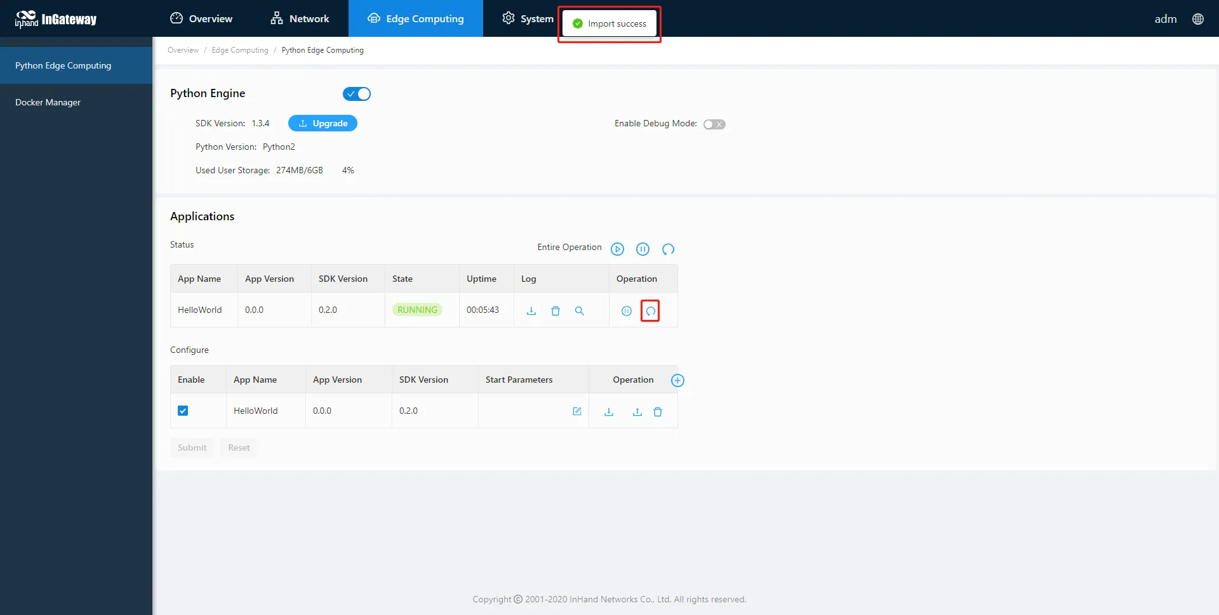Screen dimensions: 1219x615
Task: Select Python Edge Computing in sidebar
Action: 76,65
